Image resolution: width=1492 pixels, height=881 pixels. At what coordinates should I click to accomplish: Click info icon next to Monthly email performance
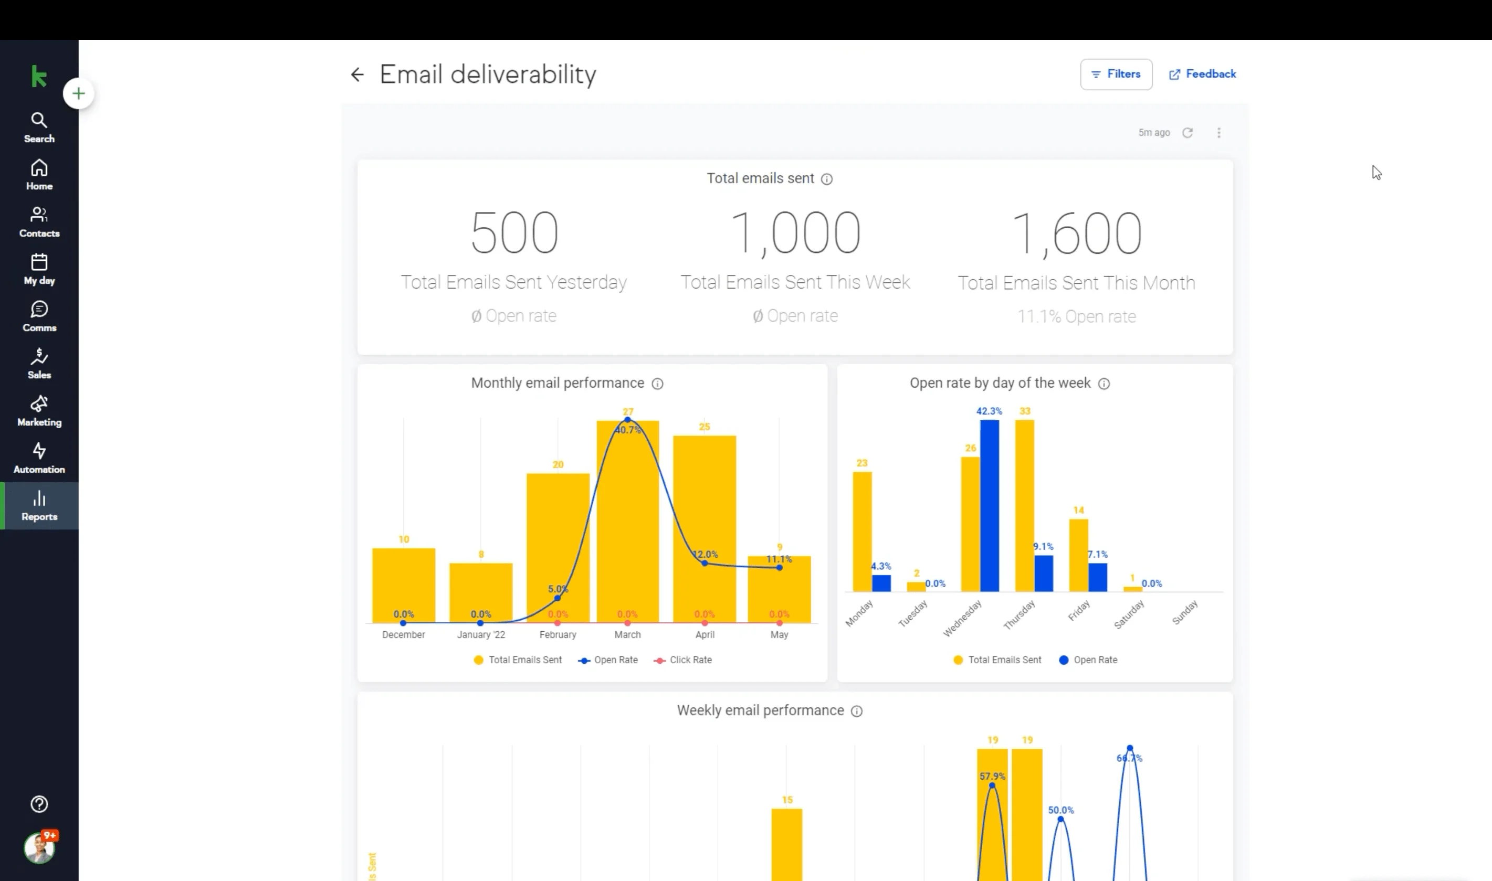click(x=657, y=384)
